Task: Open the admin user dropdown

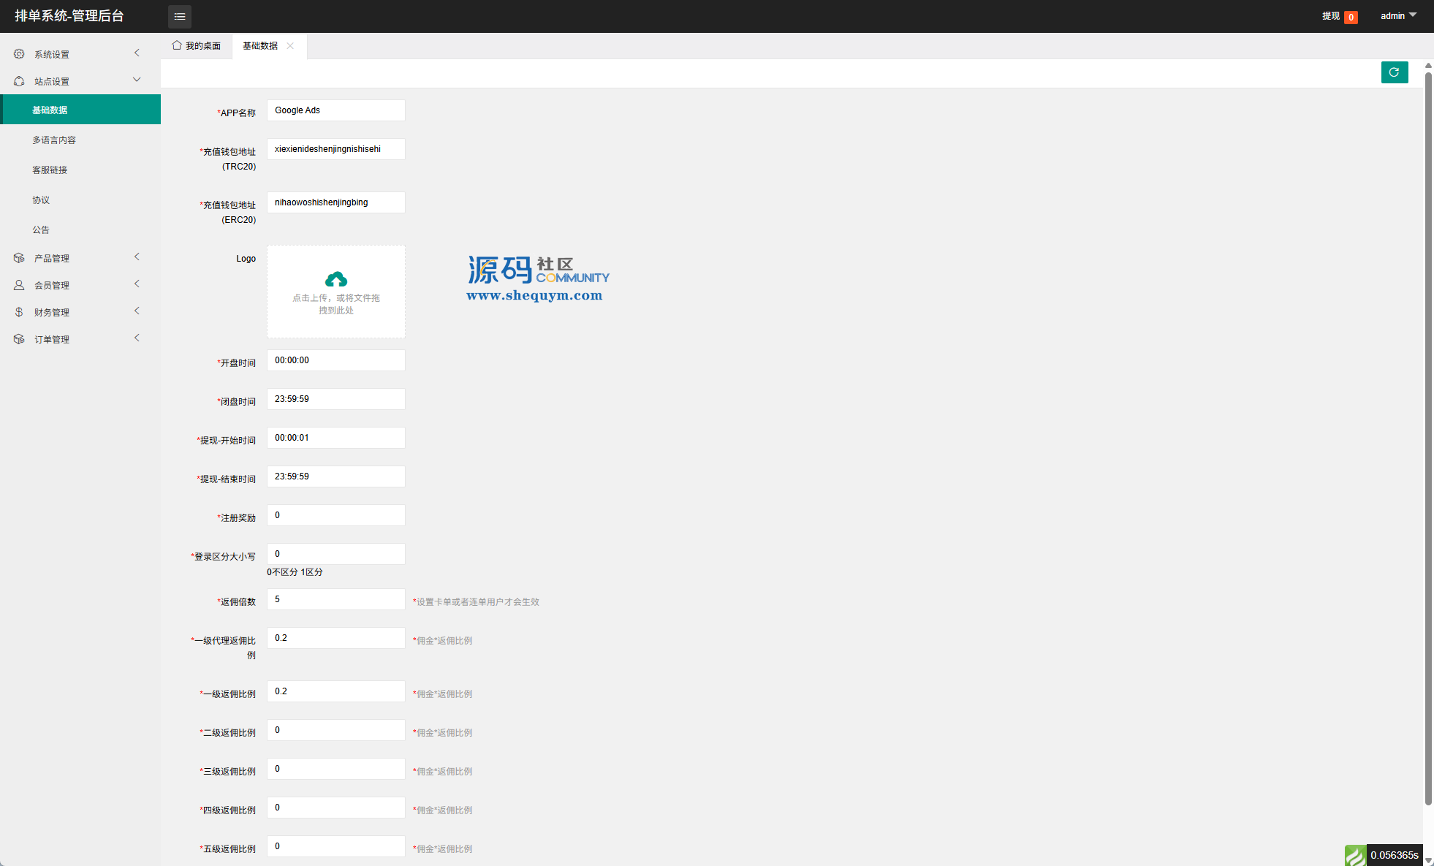Action: (x=1397, y=16)
